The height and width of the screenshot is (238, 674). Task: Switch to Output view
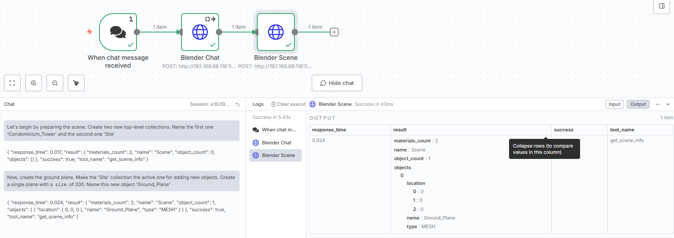click(x=638, y=104)
